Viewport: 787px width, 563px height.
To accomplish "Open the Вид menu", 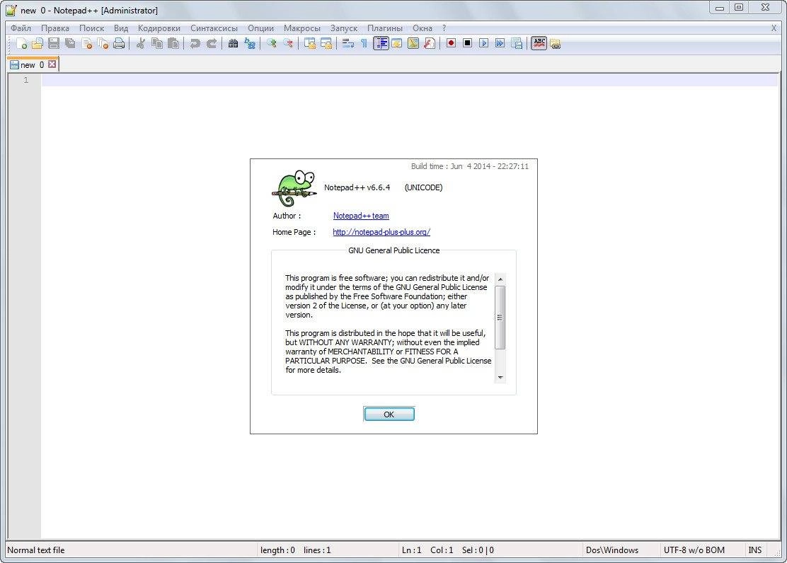I will pos(120,28).
